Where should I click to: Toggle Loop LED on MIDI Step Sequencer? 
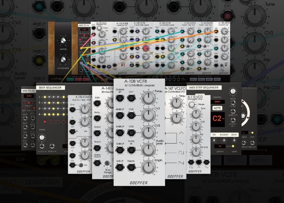233,146
